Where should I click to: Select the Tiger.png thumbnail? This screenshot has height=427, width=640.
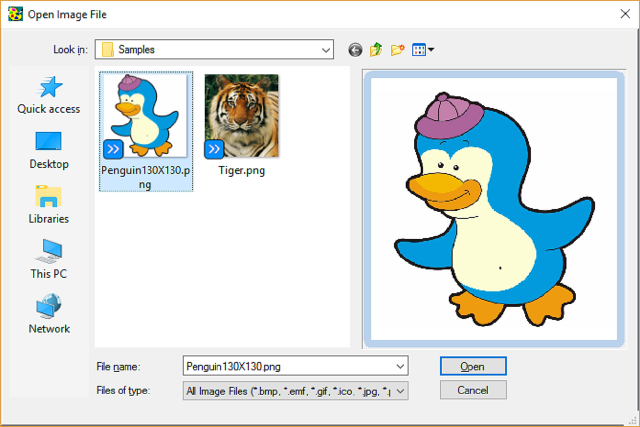coord(241,115)
